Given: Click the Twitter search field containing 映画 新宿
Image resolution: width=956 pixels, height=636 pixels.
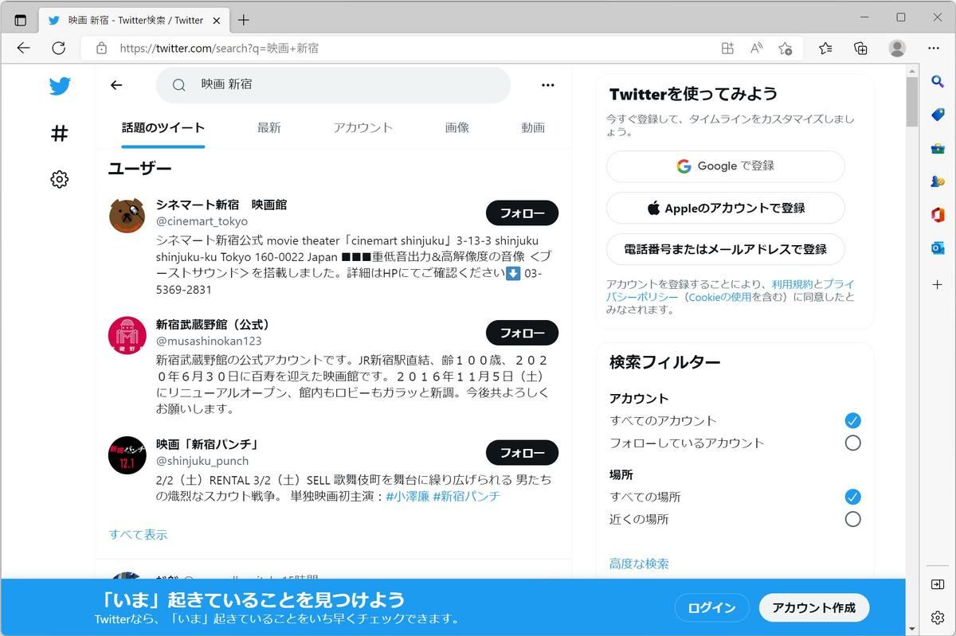Looking at the screenshot, I should (333, 85).
